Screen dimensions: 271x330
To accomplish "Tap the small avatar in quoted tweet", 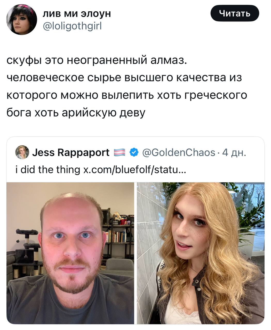I will click(x=22, y=152).
